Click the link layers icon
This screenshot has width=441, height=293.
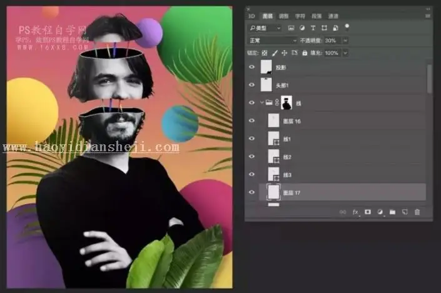click(343, 212)
